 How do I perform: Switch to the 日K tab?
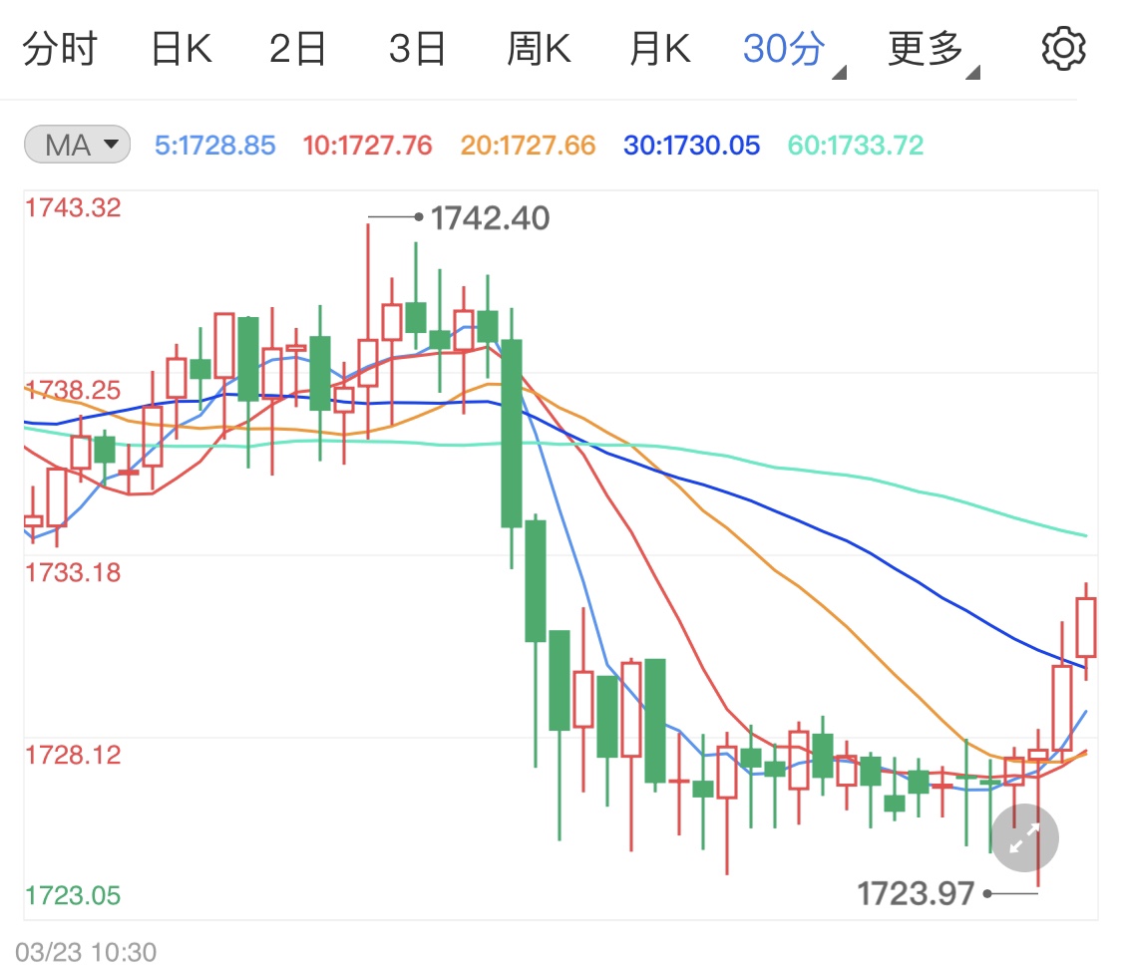click(182, 49)
